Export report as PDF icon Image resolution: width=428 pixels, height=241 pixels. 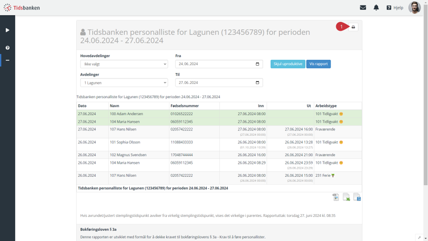pyautogui.click(x=336, y=197)
